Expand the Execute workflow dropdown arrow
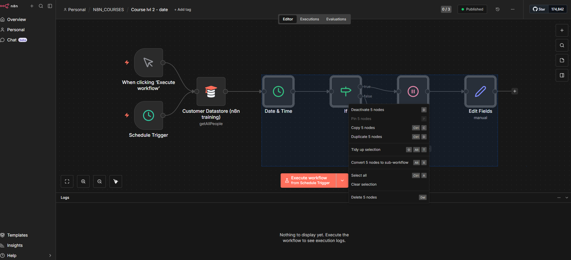This screenshot has width=571, height=260. tap(342, 181)
